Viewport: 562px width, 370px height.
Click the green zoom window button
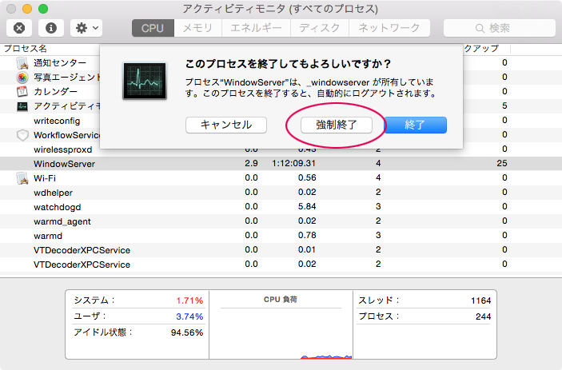pos(43,9)
